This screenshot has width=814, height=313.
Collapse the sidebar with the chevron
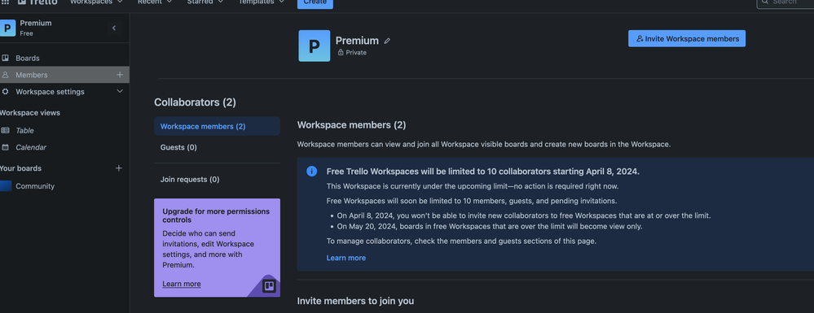click(114, 28)
